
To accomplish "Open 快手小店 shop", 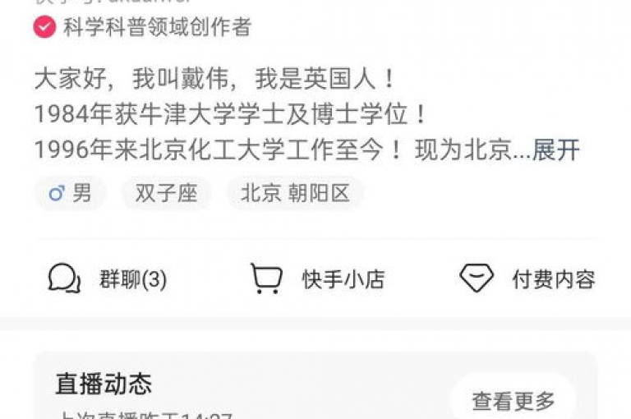I will [x=343, y=279].
